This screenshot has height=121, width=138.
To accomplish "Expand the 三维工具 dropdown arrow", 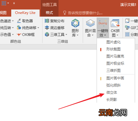I will 66,35.
